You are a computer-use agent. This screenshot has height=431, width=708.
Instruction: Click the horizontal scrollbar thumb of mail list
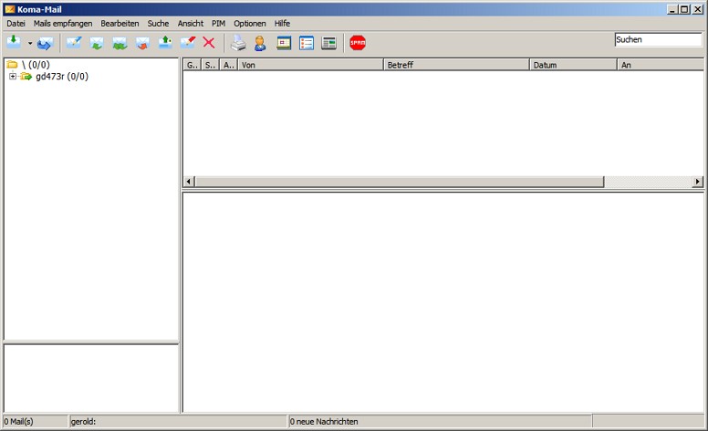399,182
